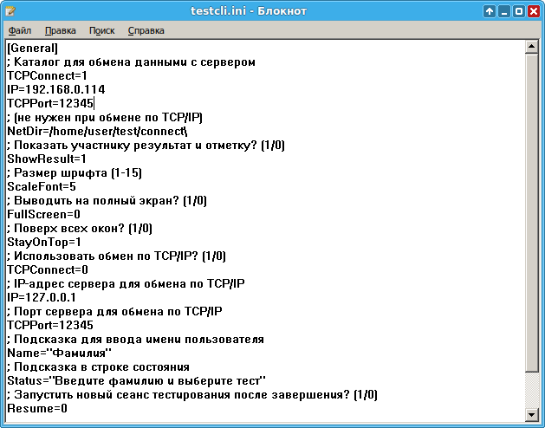Viewport: 545px width, 428px height.
Task: Click comment Подсказка в строке состояния
Action: (98, 366)
